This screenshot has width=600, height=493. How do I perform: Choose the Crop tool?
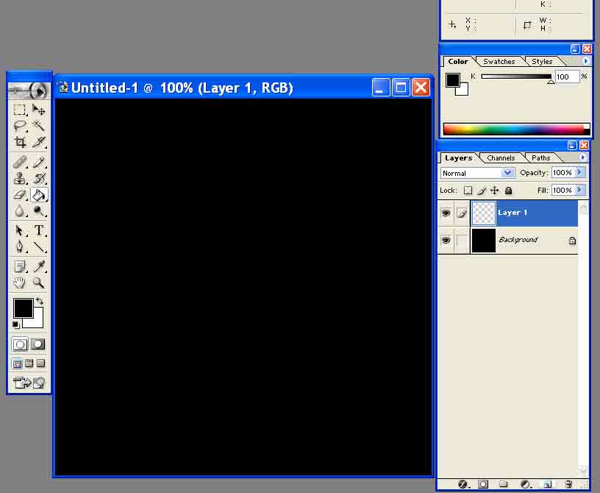[x=20, y=142]
